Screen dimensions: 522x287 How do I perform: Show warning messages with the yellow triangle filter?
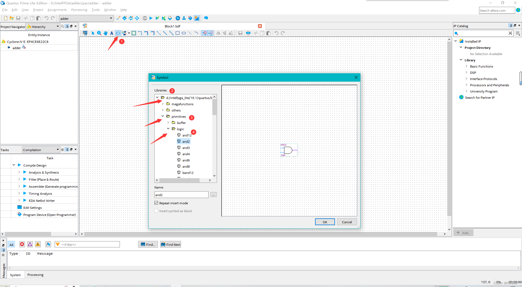(38, 244)
